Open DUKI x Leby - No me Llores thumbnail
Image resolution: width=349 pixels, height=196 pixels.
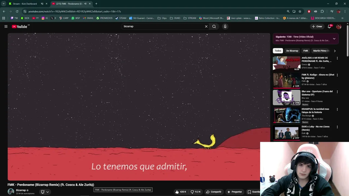tap(287, 133)
